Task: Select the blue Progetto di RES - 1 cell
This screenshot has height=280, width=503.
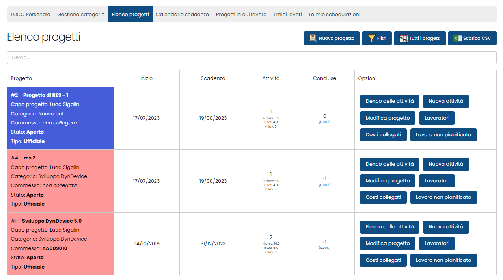Action: pos(60,118)
